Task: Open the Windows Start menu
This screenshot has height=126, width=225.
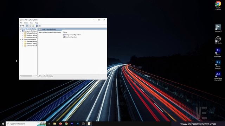Action: 3,124
